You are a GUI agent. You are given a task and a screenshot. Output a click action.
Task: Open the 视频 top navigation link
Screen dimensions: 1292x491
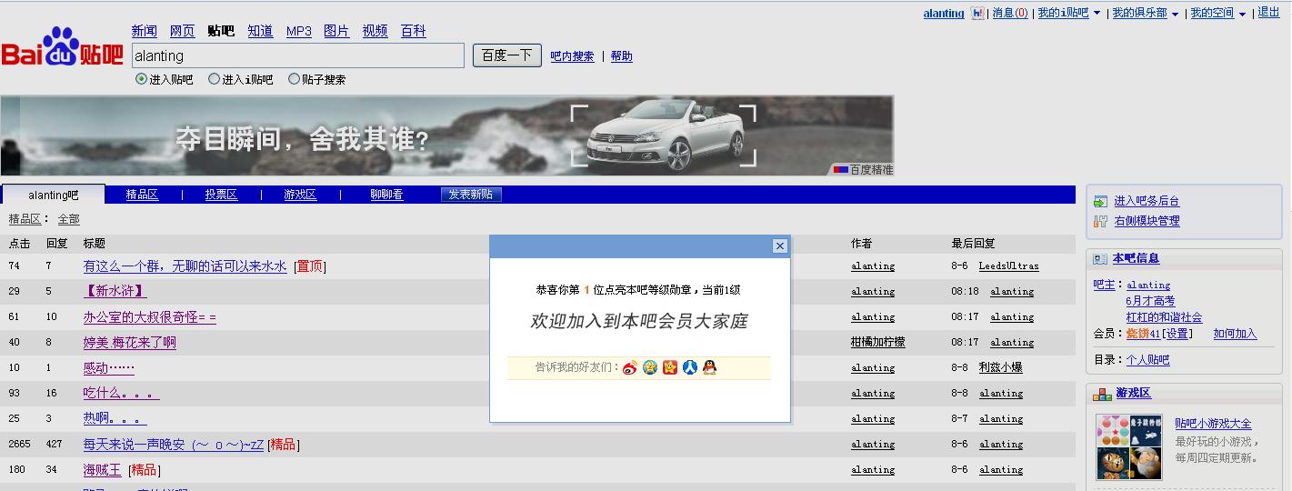[x=375, y=31]
